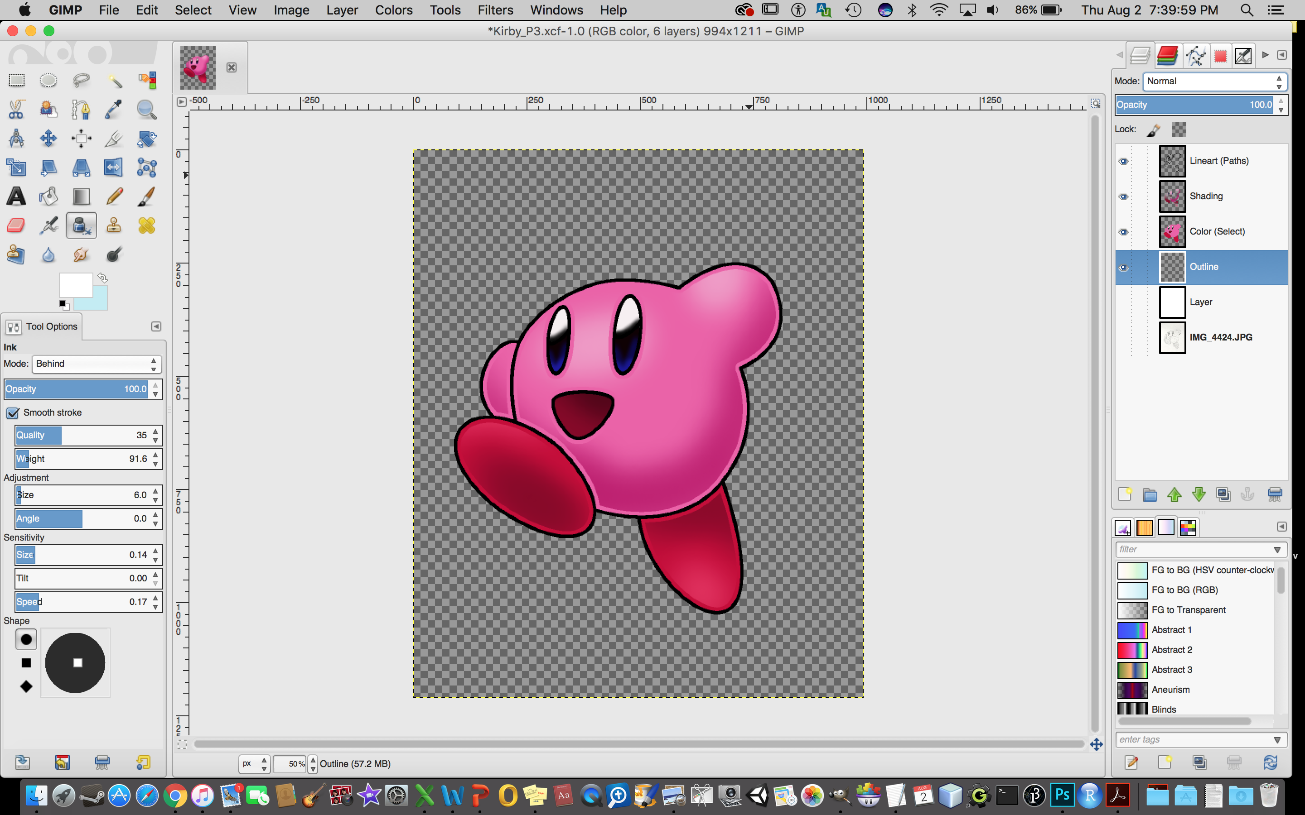
Task: Select the Move tool
Action: [48, 139]
